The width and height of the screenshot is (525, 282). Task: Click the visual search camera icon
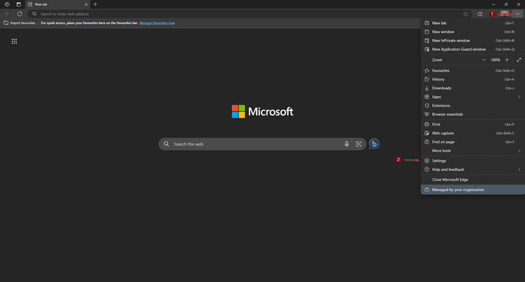tap(358, 144)
